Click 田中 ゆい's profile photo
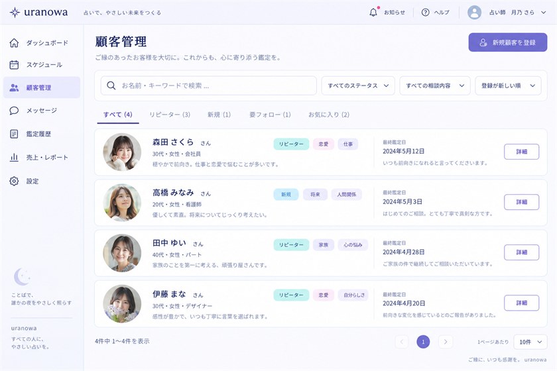Image resolution: width=557 pixels, height=371 pixels. pos(122,253)
